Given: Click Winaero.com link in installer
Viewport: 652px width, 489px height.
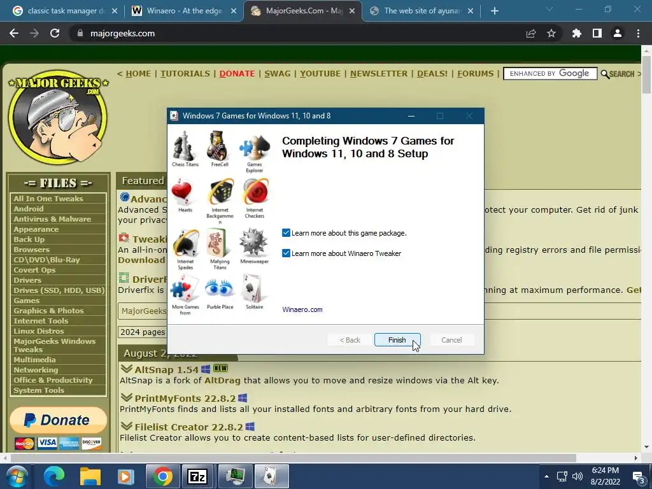Looking at the screenshot, I should (x=302, y=309).
